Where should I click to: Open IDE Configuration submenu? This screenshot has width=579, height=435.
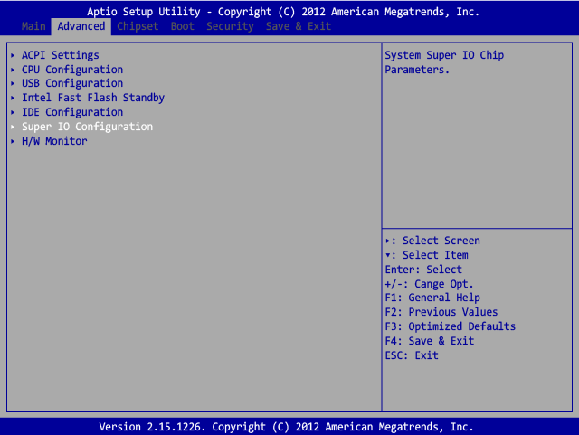point(72,112)
